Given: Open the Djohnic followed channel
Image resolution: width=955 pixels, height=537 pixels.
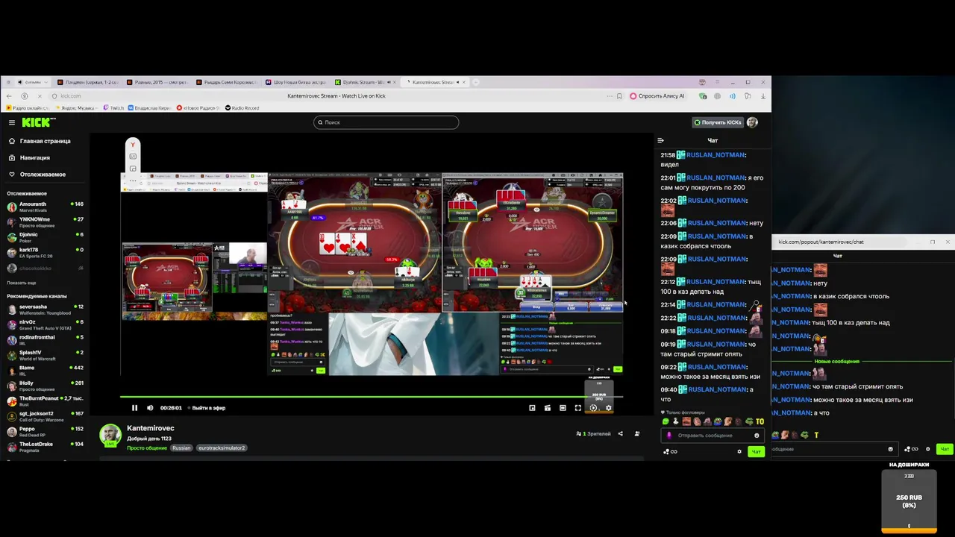Looking at the screenshot, I should click(45, 237).
